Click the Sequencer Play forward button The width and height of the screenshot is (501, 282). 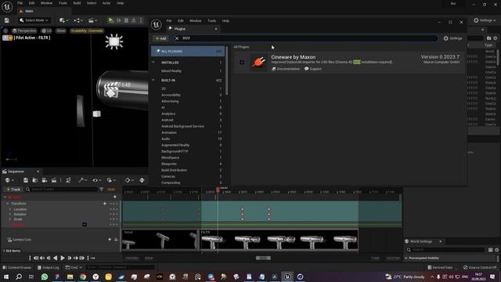click(63, 258)
